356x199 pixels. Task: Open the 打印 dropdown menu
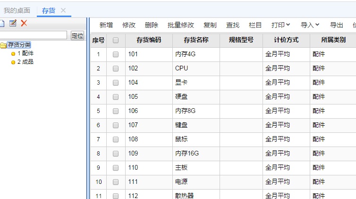(x=280, y=25)
